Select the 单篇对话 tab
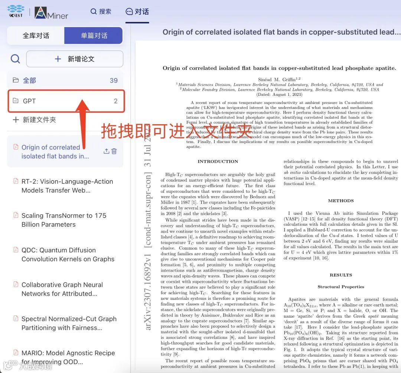The width and height of the screenshot is (401, 373). 94,36
